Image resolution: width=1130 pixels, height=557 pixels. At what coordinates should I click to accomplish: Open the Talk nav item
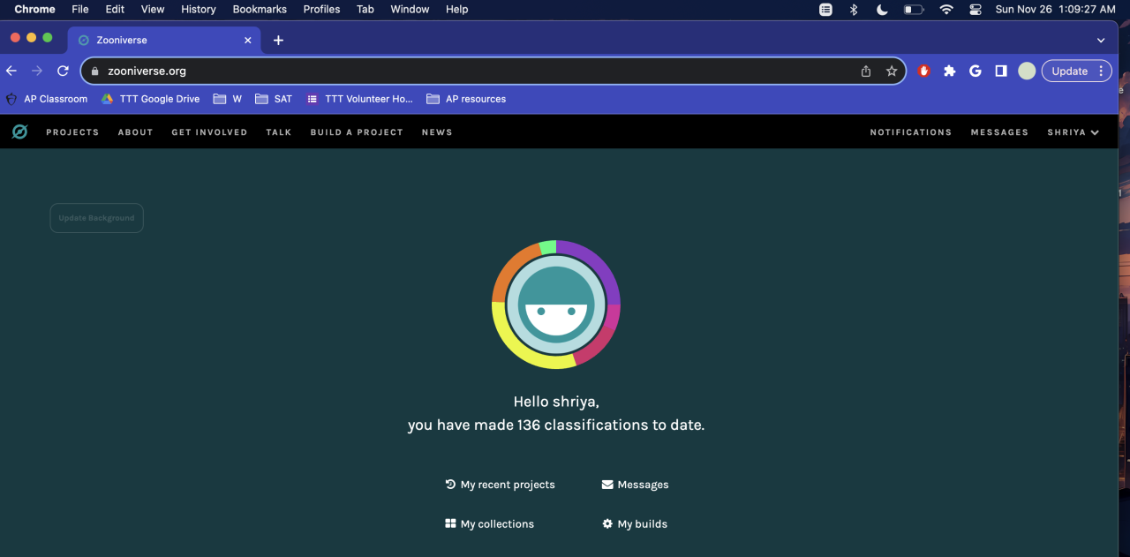tap(279, 132)
